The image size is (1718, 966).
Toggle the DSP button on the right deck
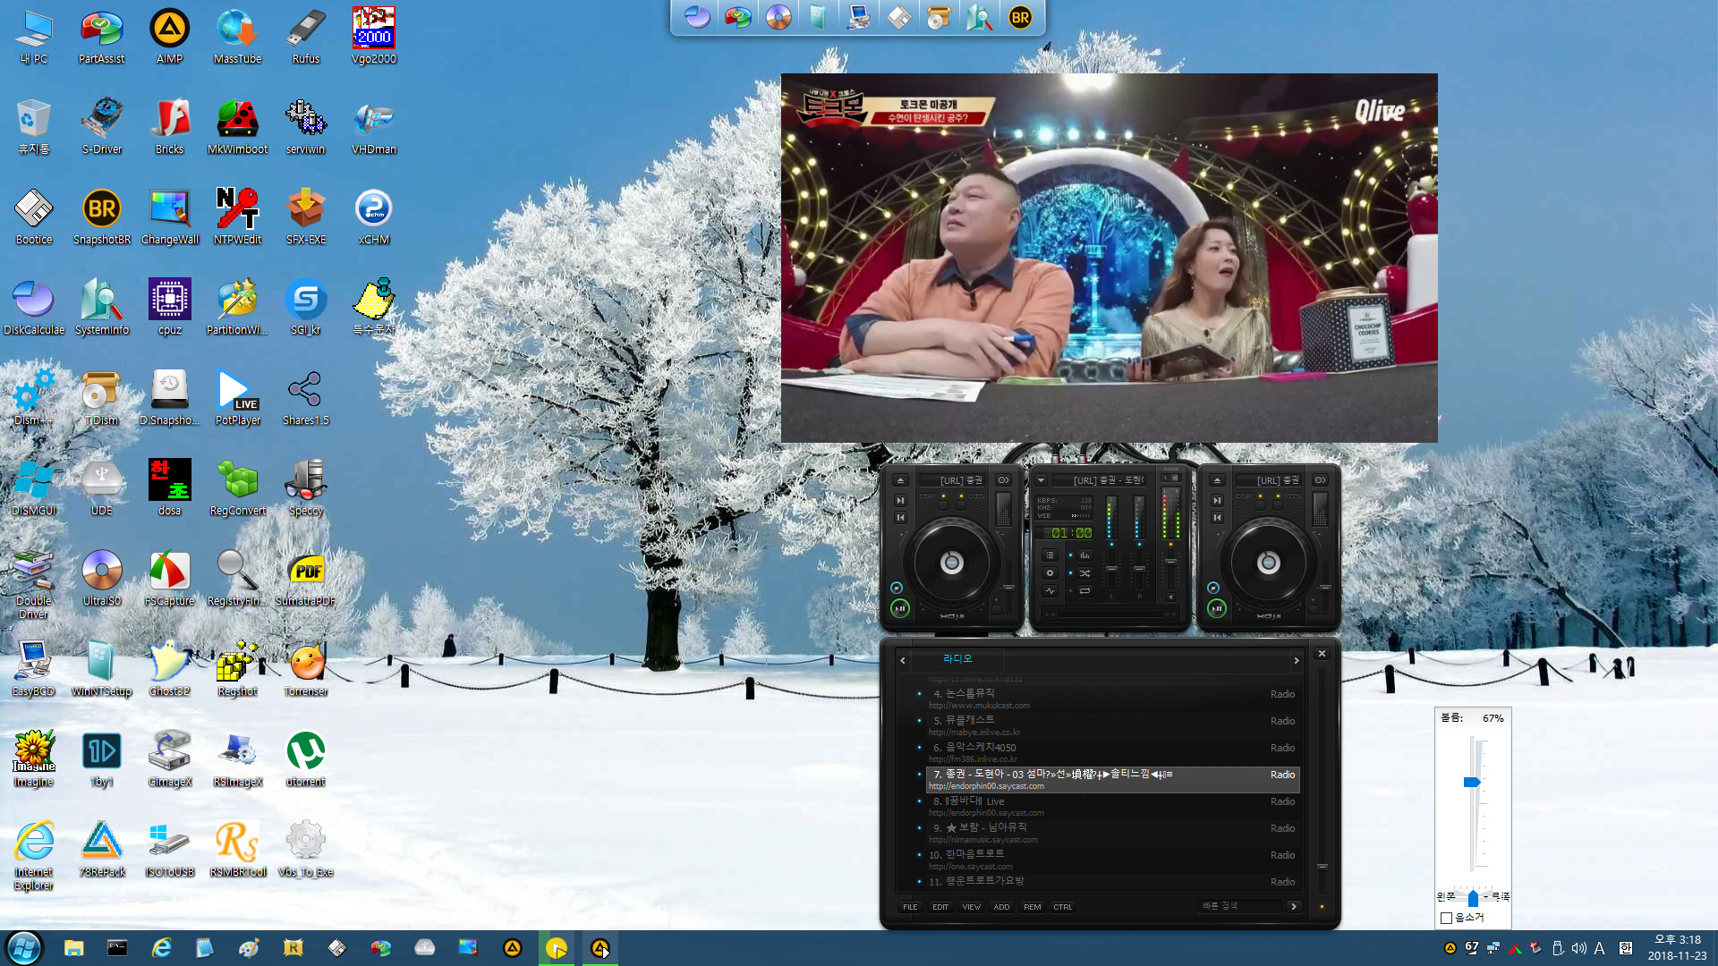pos(1260,505)
